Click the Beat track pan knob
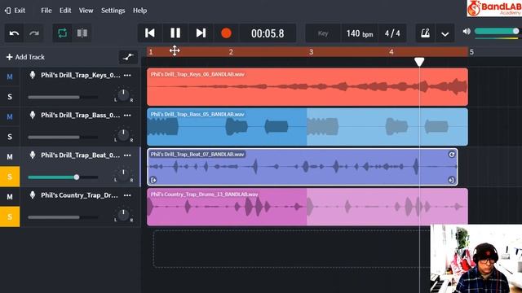This screenshot has width=522, height=293. 123,175
